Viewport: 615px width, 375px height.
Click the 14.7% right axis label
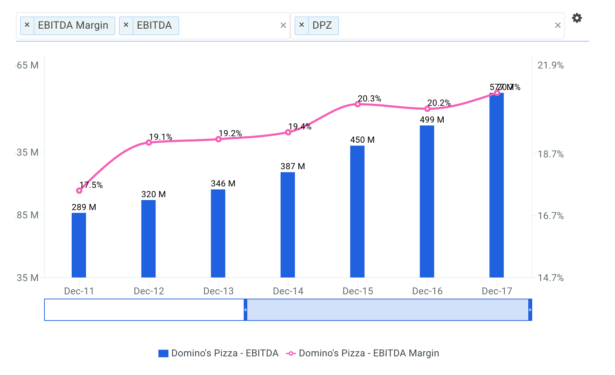550,278
